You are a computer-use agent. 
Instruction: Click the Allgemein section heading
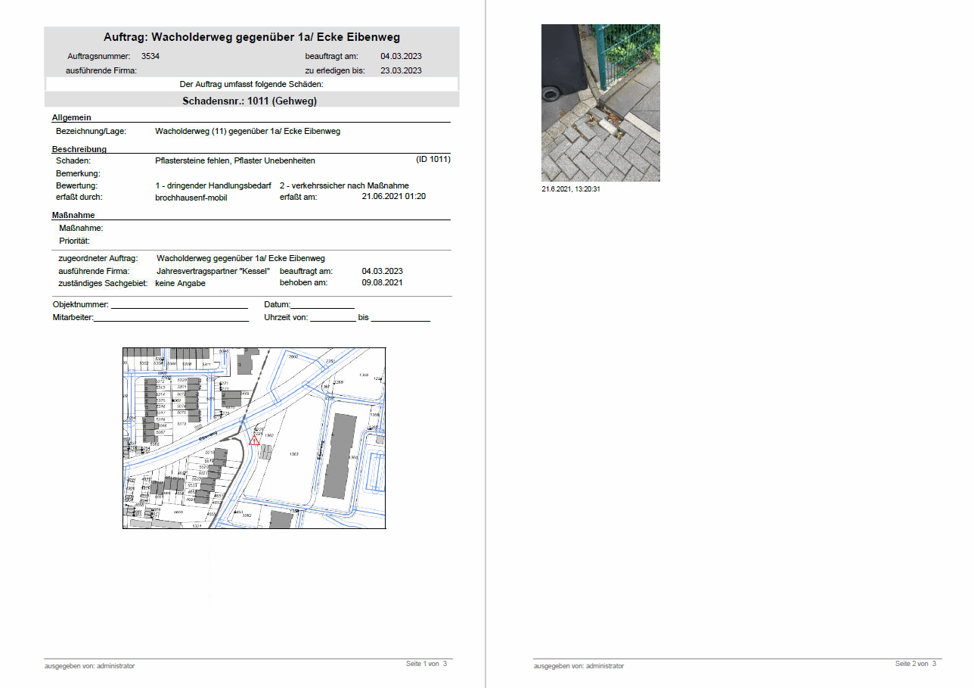click(72, 117)
